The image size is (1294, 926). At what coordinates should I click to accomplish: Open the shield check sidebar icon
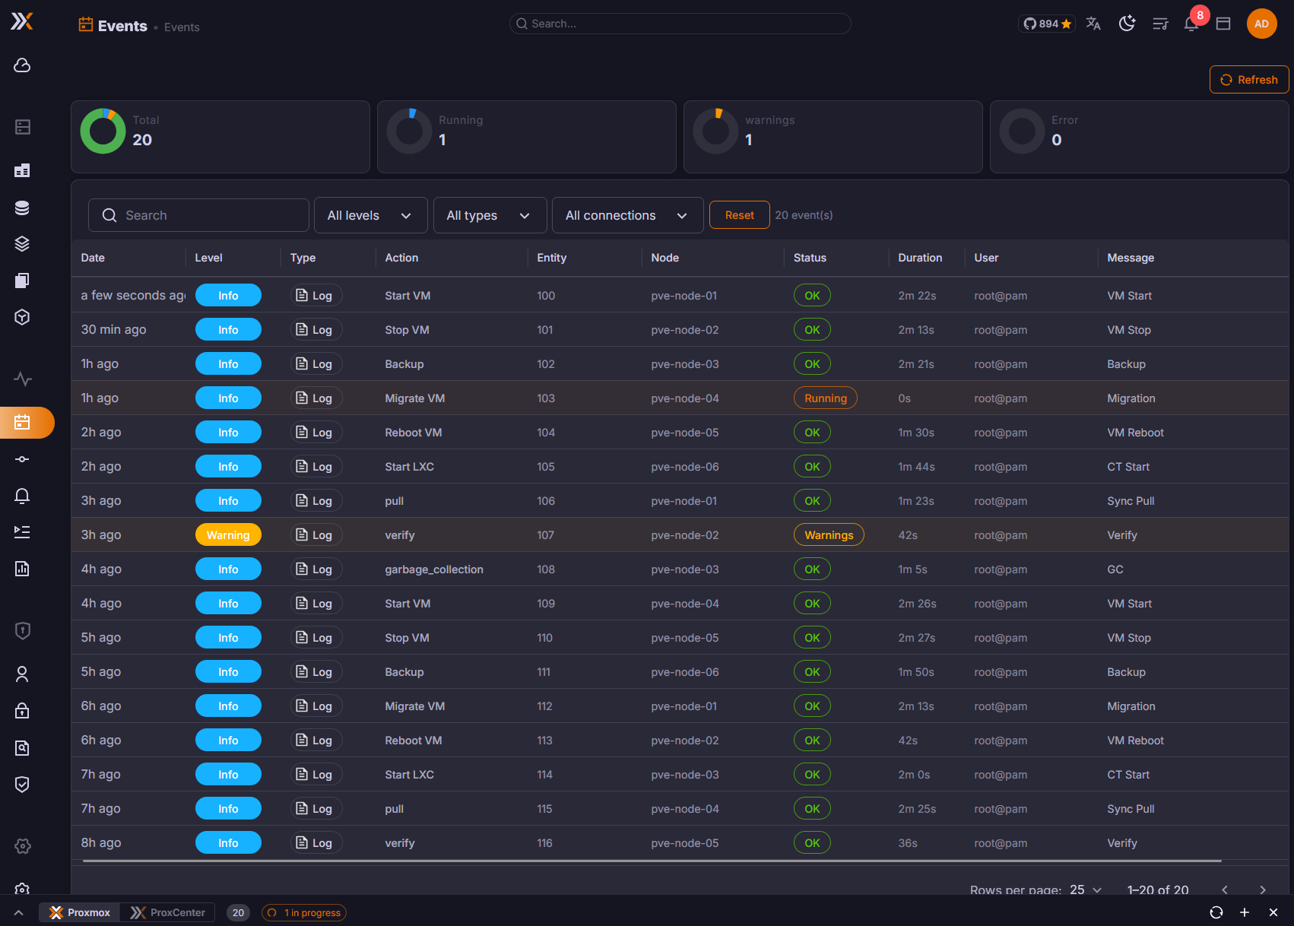(x=22, y=785)
